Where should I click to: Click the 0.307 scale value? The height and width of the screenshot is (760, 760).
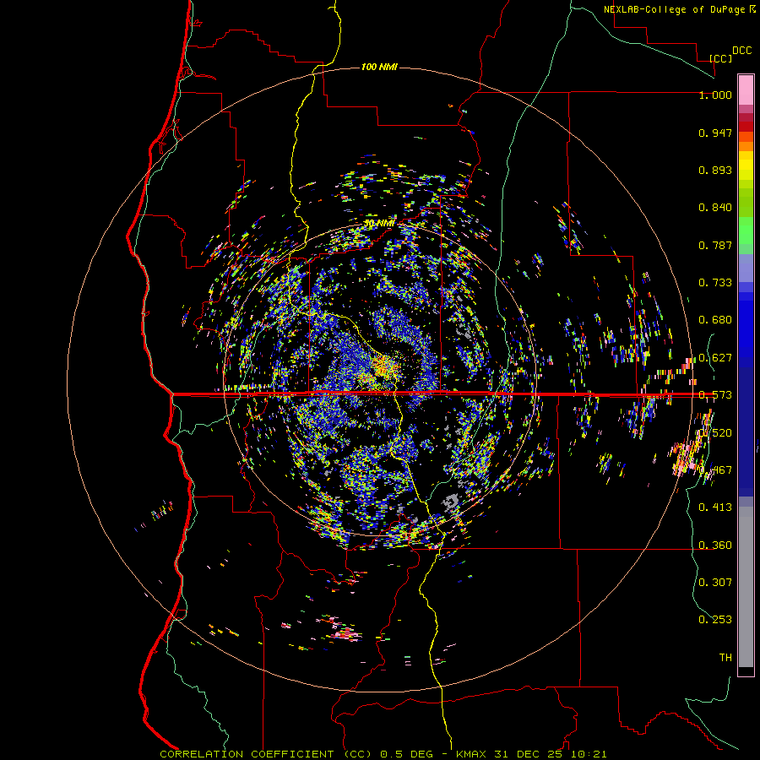pos(715,582)
